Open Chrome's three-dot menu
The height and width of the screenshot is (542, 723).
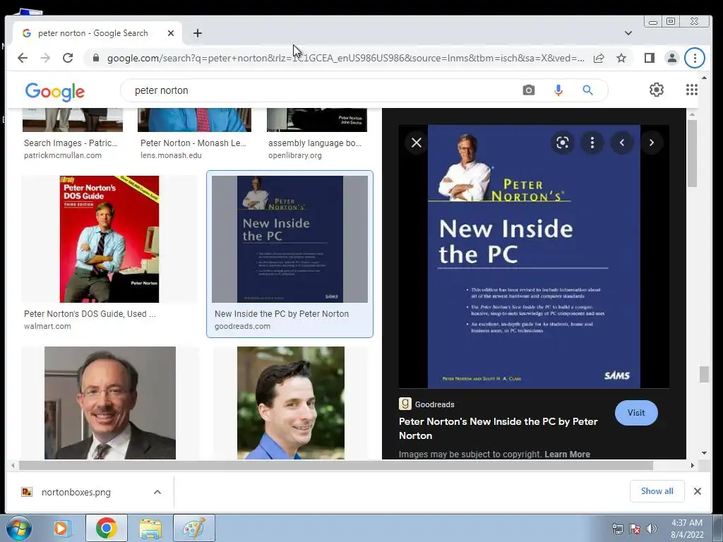click(695, 58)
